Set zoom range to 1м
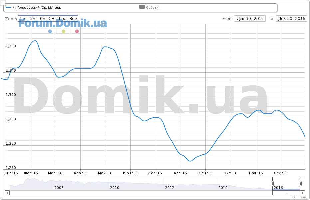Viewport: 310px width, 200px height. point(23,19)
